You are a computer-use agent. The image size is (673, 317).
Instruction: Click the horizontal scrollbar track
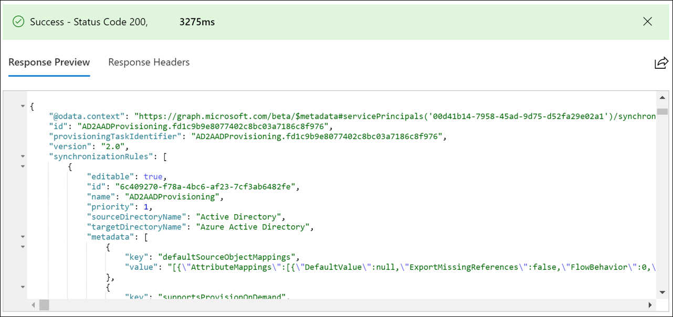click(x=341, y=304)
